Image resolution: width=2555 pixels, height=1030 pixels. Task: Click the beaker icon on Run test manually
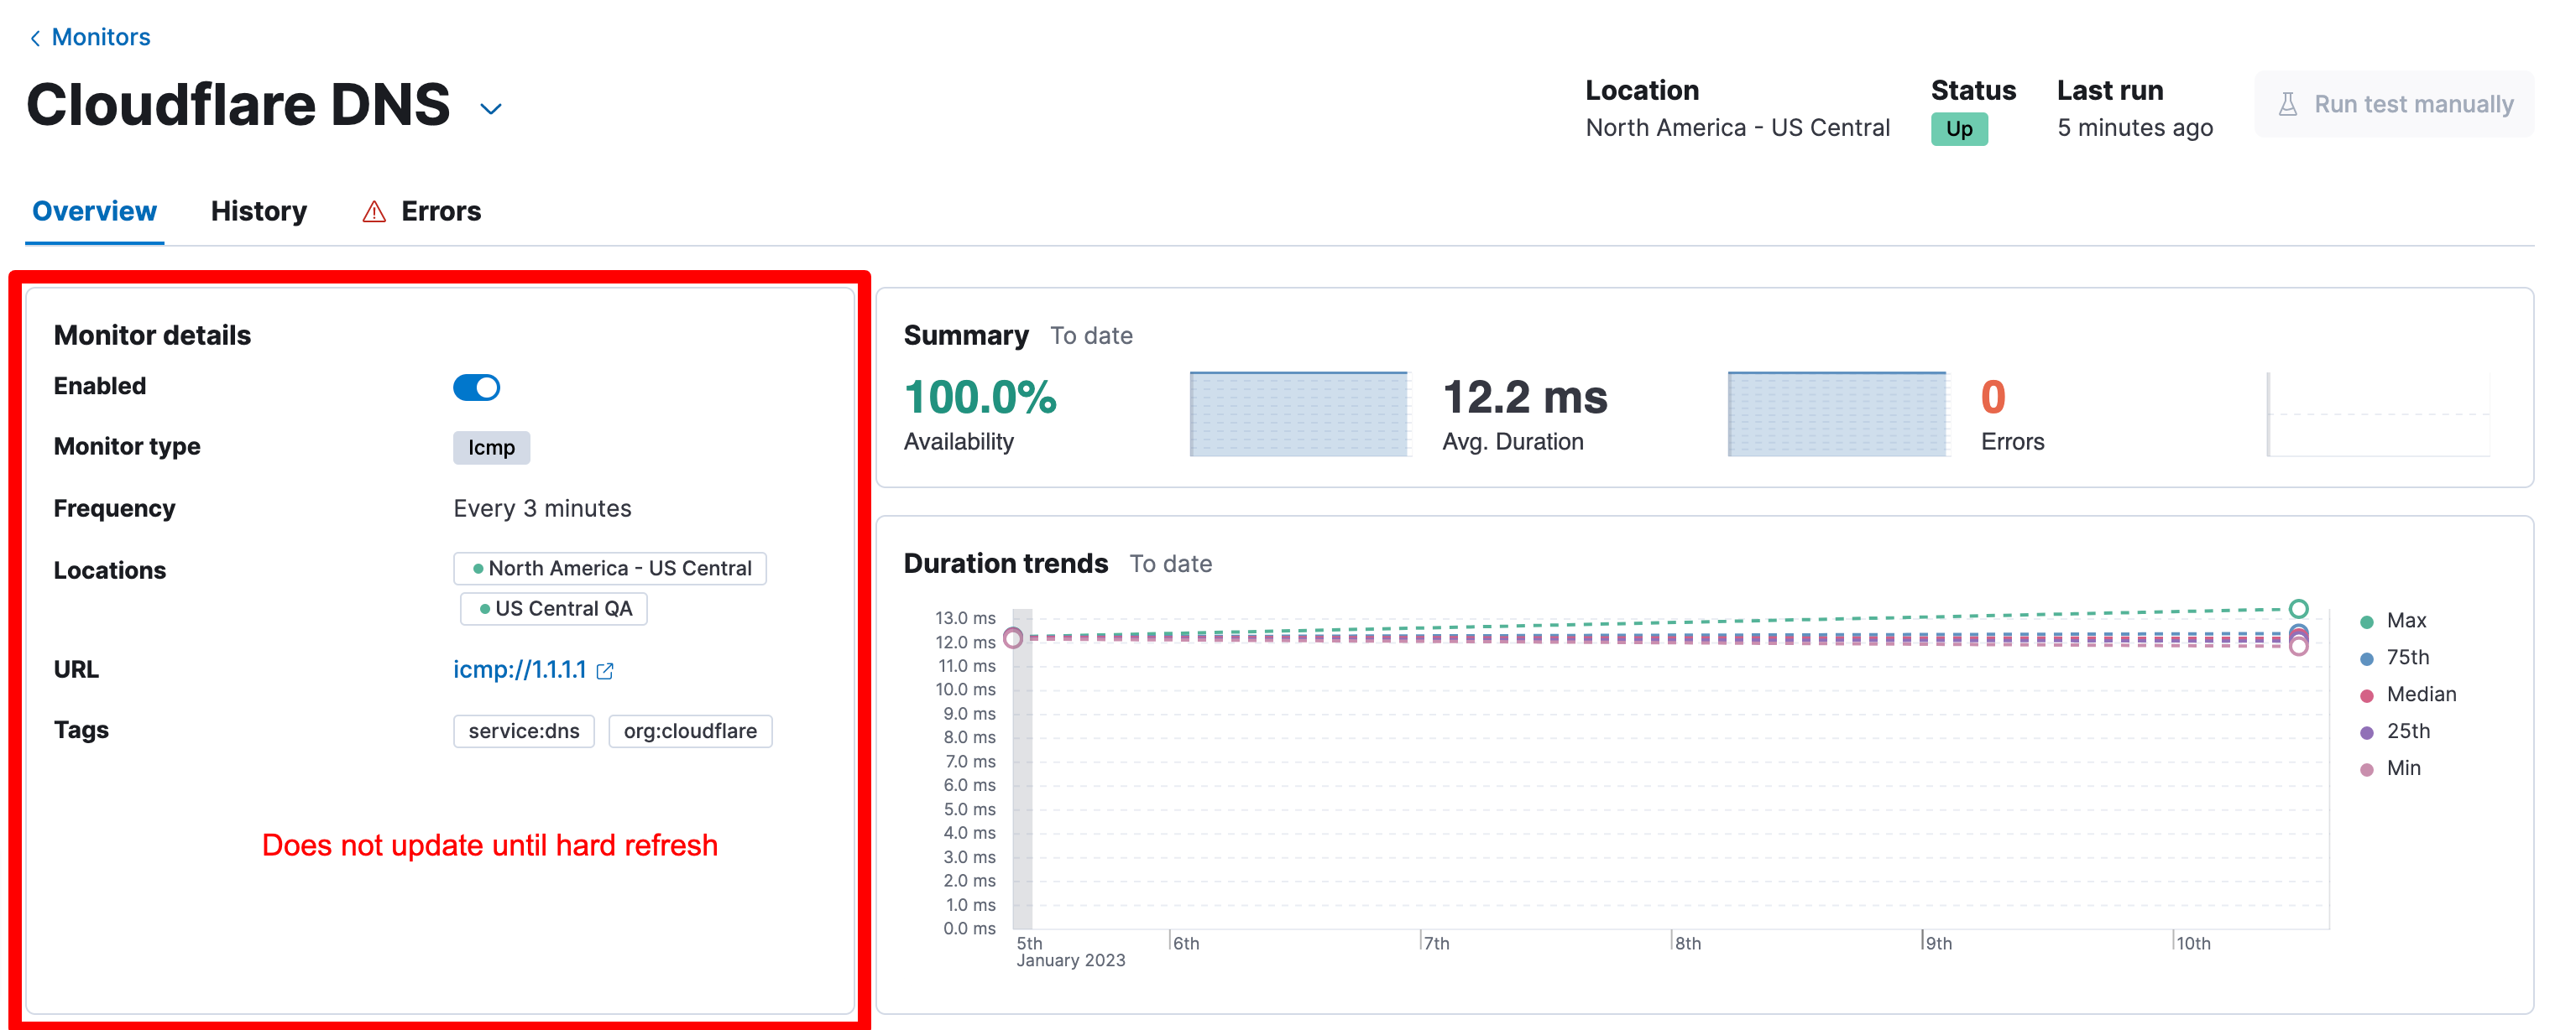coord(2287,104)
